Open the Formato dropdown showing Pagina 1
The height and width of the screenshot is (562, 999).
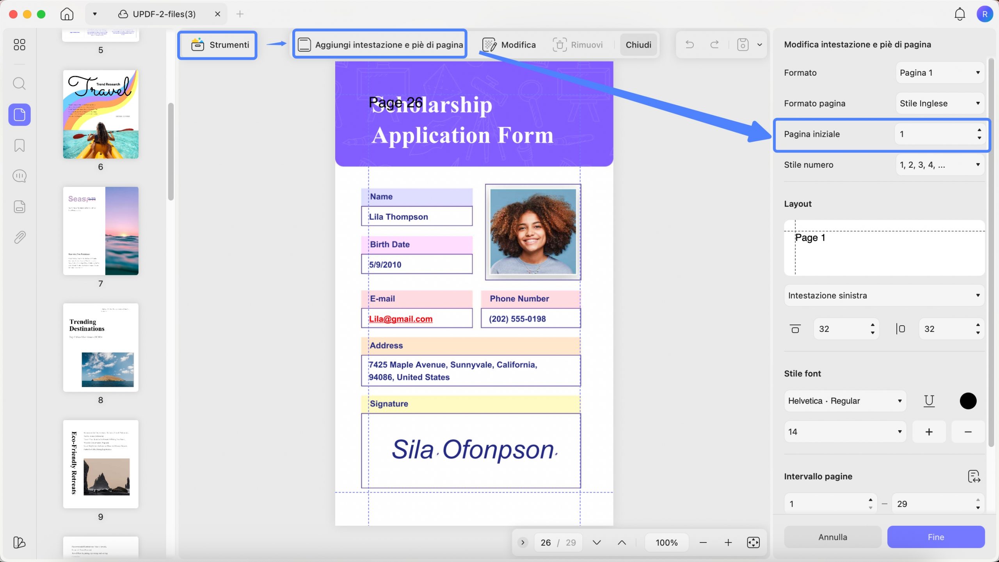click(x=940, y=73)
